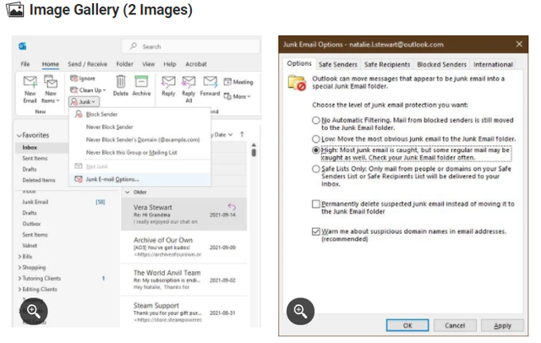Choose Safe Lists Only protection level

pyautogui.click(x=315, y=169)
